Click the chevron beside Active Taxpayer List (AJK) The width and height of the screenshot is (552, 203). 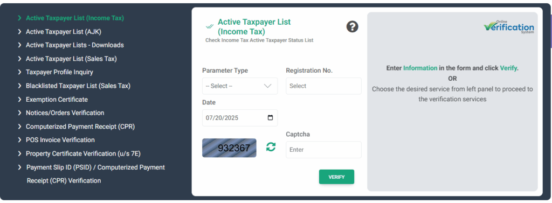point(19,32)
